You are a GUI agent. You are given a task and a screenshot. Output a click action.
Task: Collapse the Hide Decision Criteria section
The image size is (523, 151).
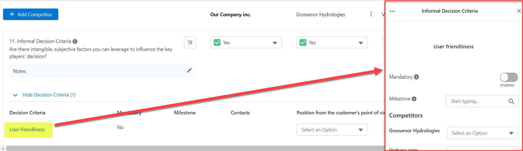click(45, 95)
